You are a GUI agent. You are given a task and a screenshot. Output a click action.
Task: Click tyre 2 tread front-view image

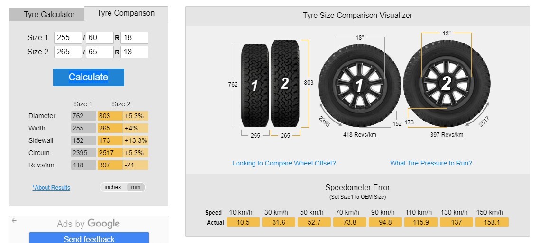285,84
